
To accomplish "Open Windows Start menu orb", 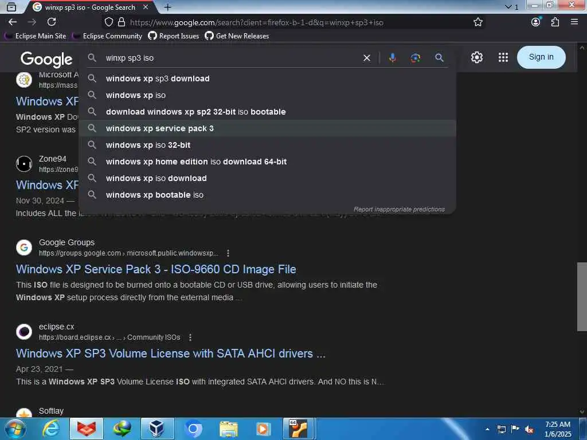I will pyautogui.click(x=15, y=429).
